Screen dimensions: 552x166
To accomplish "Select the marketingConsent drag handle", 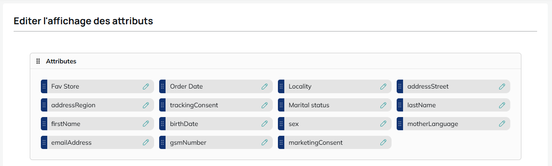I will [x=281, y=143].
